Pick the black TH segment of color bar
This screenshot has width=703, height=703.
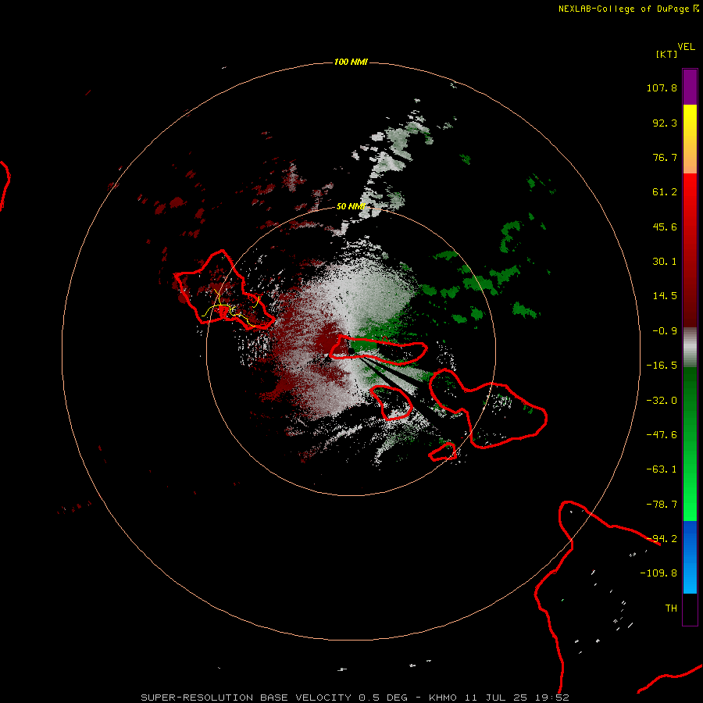pos(690,608)
